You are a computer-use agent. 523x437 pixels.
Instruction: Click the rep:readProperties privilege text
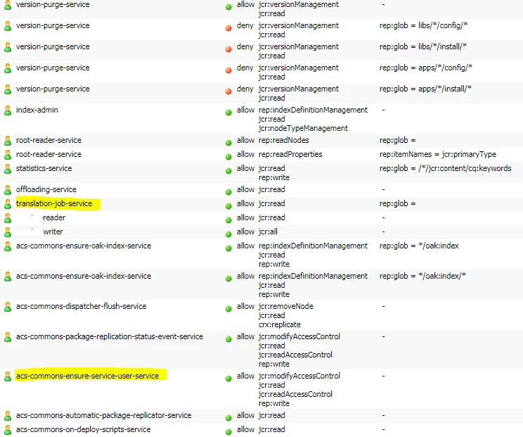point(290,154)
